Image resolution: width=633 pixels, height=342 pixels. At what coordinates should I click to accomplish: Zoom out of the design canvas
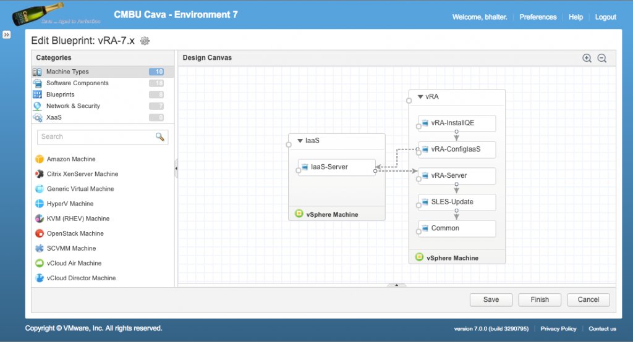pyautogui.click(x=602, y=58)
